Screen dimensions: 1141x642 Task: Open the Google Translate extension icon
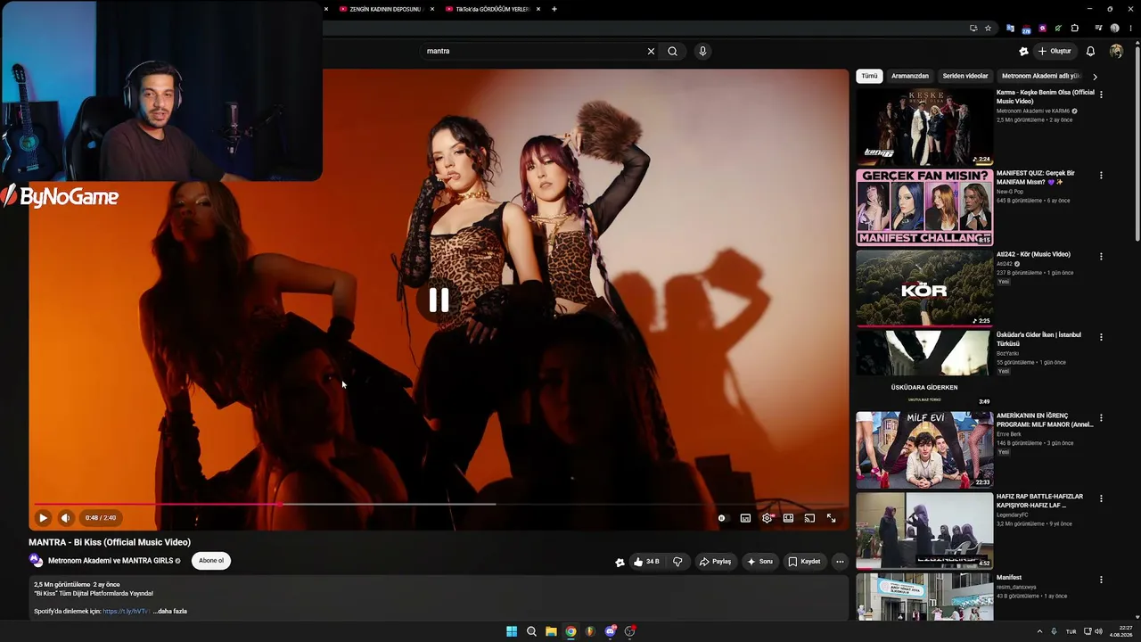(1010, 29)
